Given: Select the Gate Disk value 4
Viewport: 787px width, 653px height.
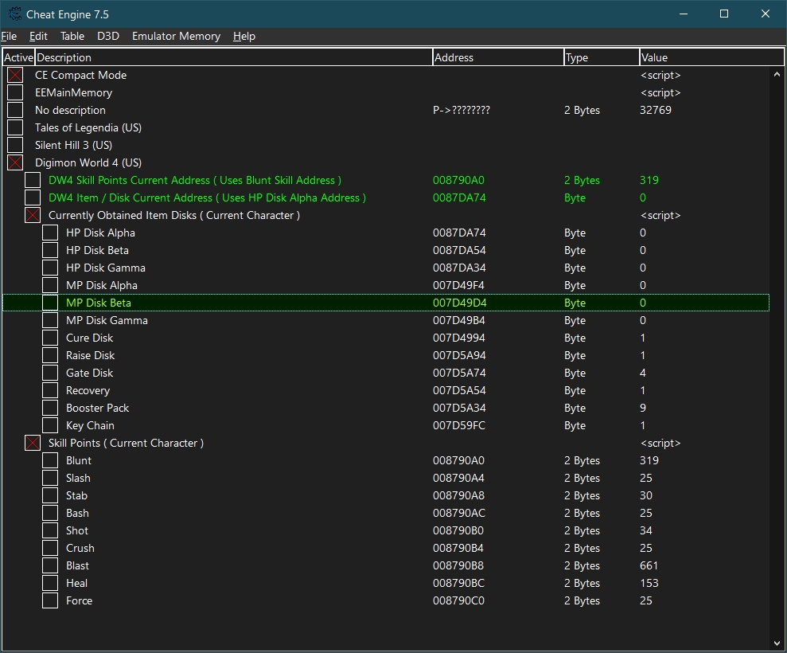Looking at the screenshot, I should tap(643, 373).
